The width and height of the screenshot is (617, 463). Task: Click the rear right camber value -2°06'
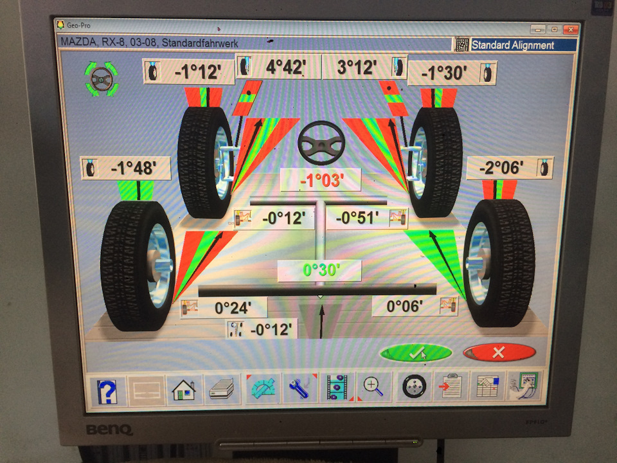(x=501, y=168)
